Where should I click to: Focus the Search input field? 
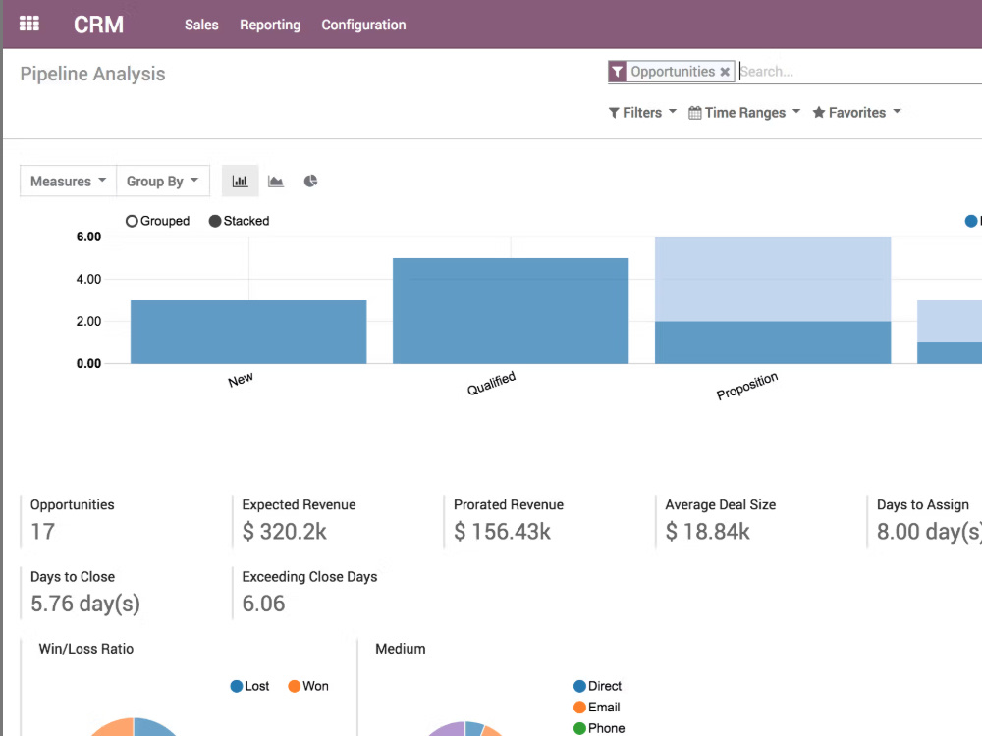point(860,72)
